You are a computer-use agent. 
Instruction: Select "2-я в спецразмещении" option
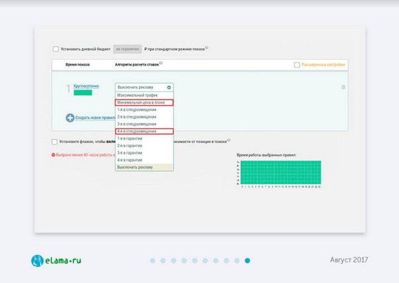144,117
